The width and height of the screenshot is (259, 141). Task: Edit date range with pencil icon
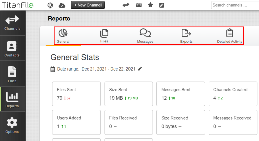tap(140, 69)
